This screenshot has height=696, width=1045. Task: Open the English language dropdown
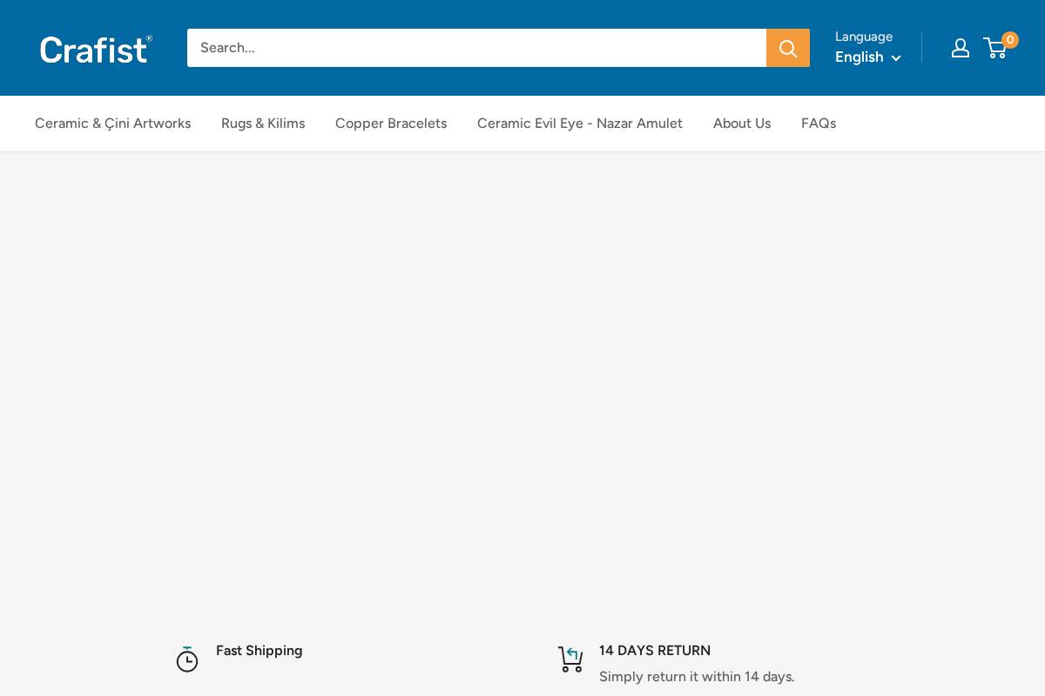pyautogui.click(x=859, y=57)
